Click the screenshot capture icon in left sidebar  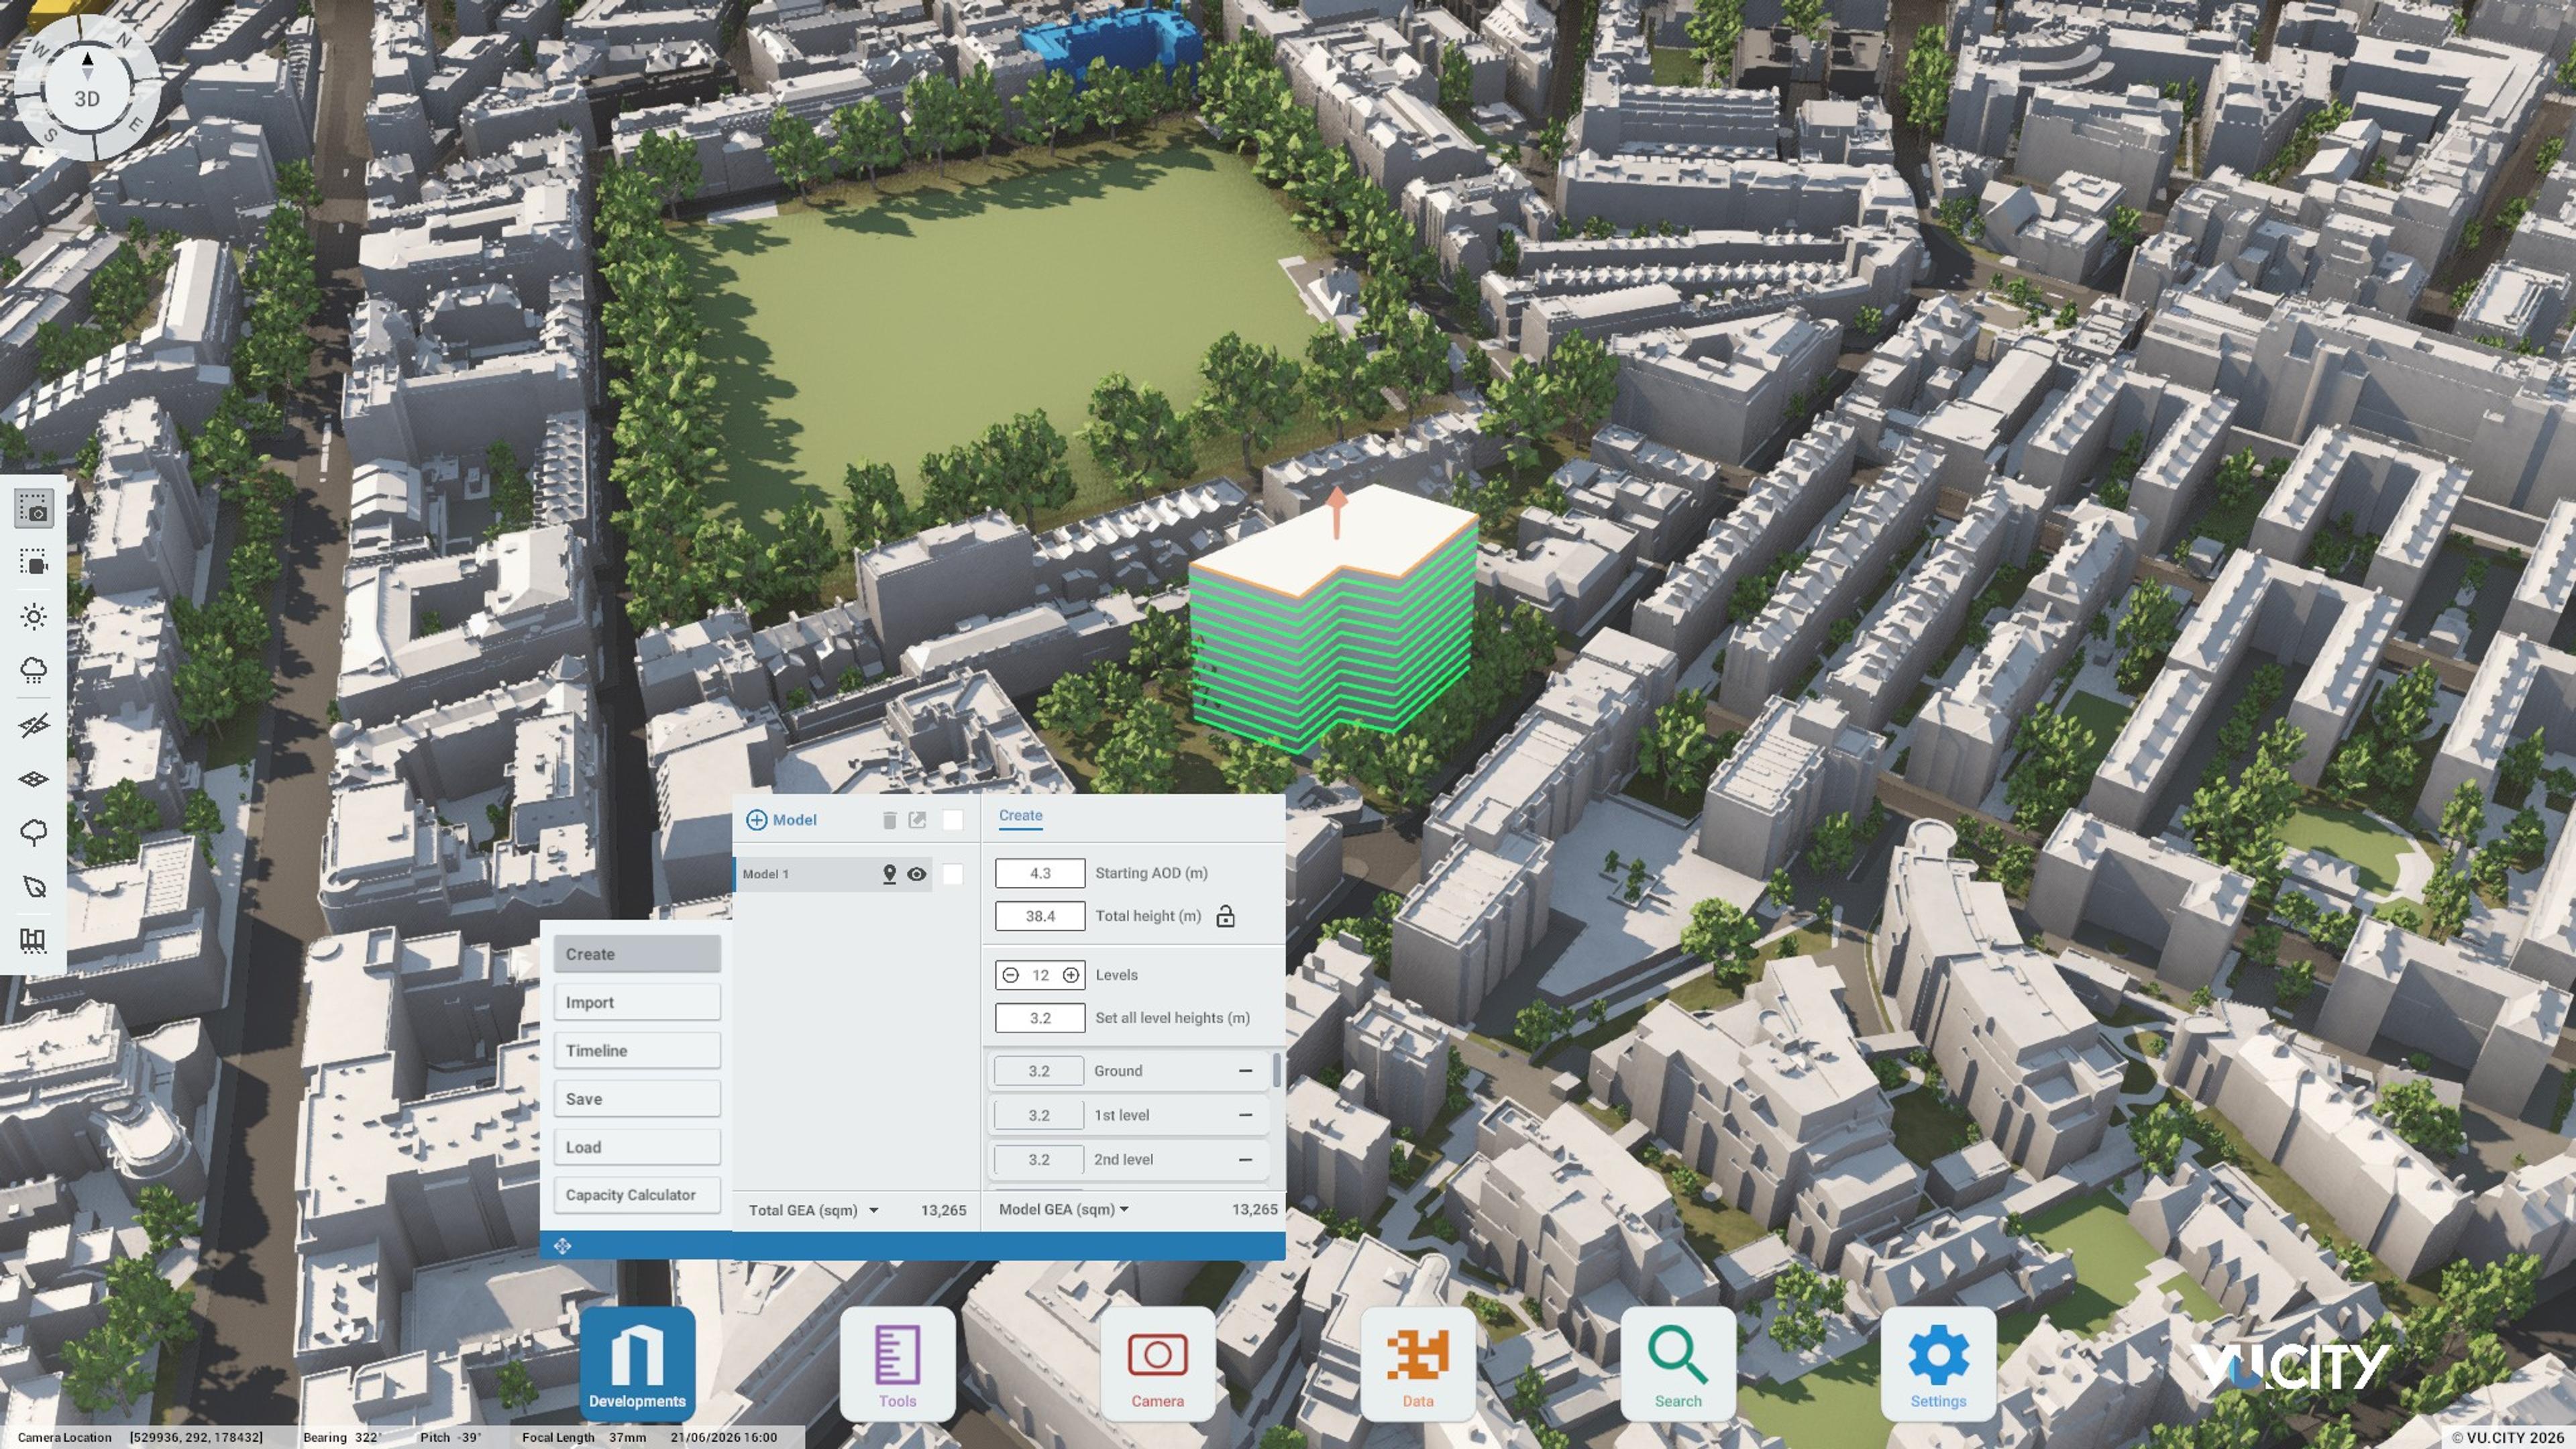click(34, 508)
